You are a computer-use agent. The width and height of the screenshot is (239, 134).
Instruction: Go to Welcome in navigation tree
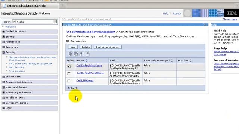click(x=10, y=26)
